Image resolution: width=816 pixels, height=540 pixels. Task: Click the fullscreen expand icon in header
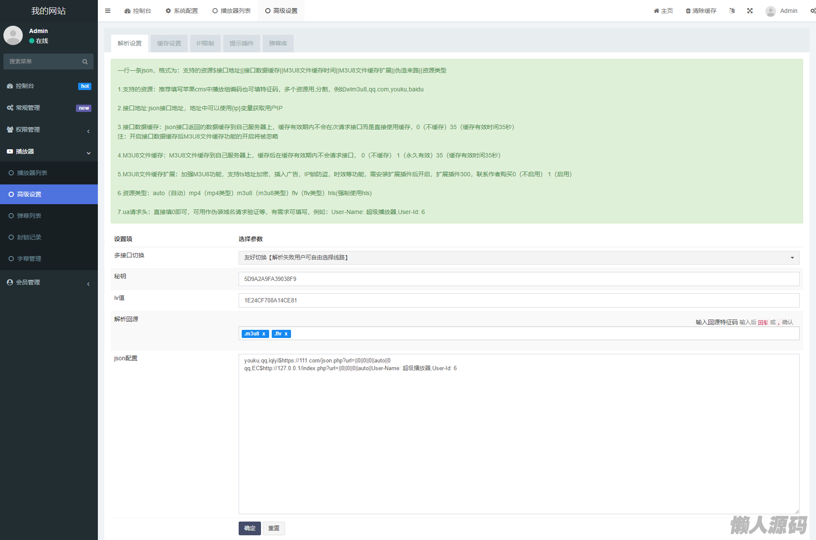tap(750, 11)
